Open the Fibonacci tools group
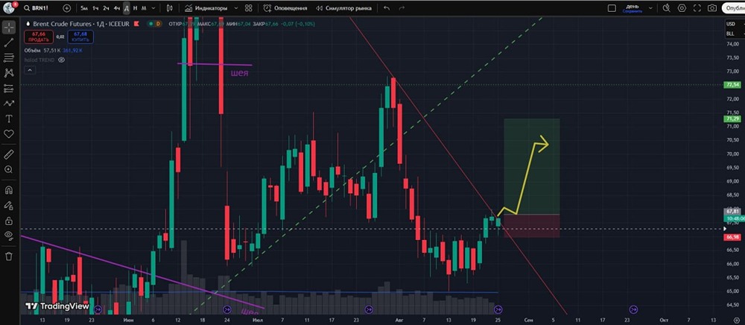This screenshot has width=745, height=325. [x=8, y=58]
